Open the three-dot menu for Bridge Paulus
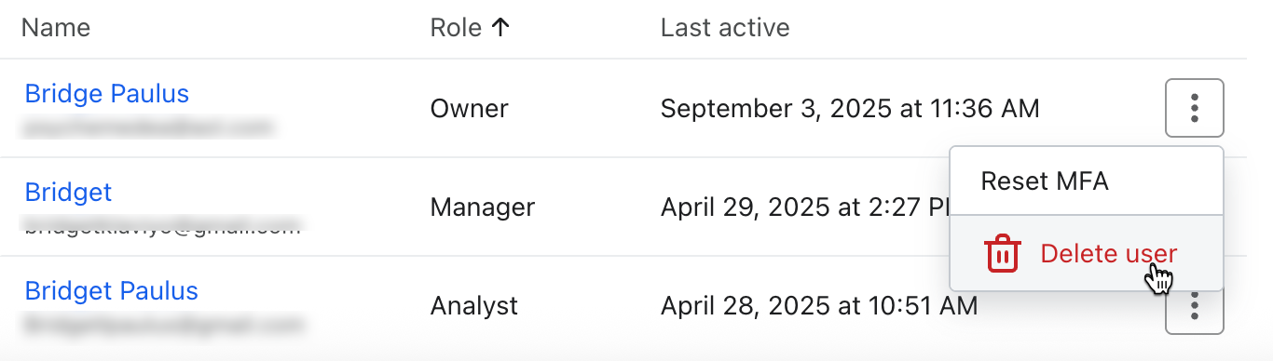Screen dimensions: 1273x361 coord(1194,108)
